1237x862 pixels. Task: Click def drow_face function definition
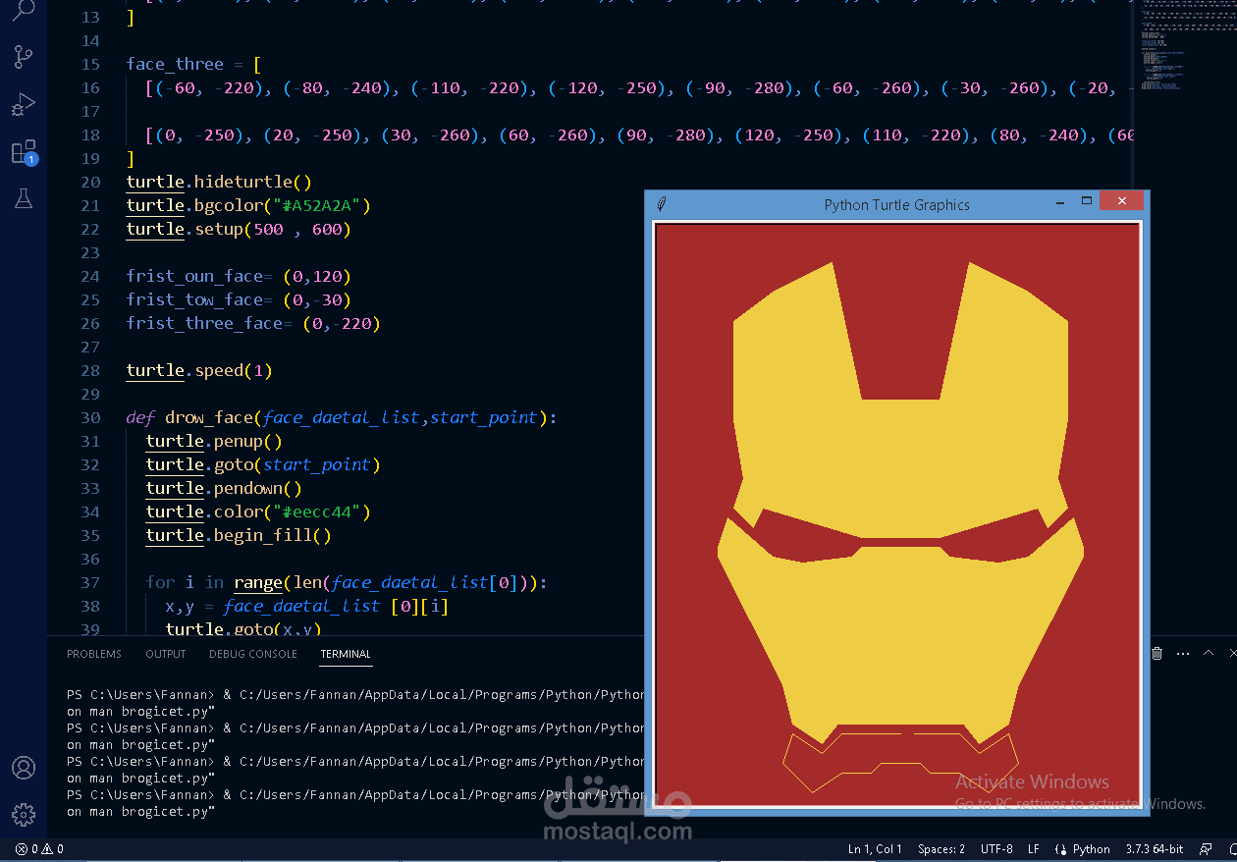(342, 417)
